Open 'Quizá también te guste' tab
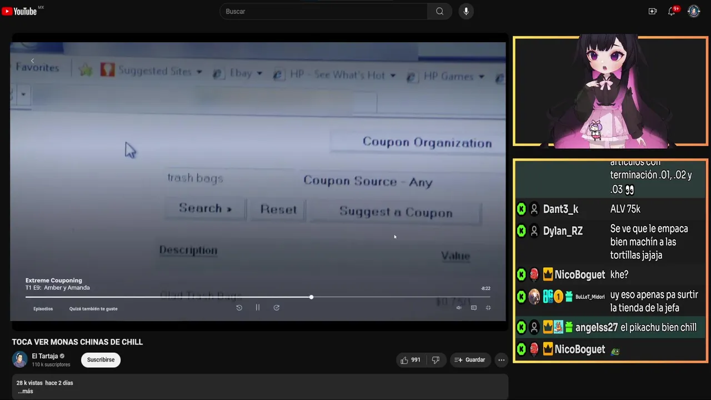 point(93,309)
